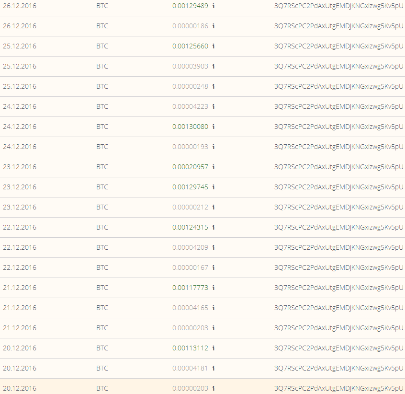405x394 pixels.
Task: View info icon next to 0.00130080
Action: [214, 127]
